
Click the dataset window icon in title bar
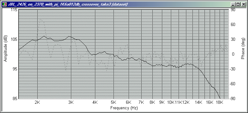click(x=4, y=4)
